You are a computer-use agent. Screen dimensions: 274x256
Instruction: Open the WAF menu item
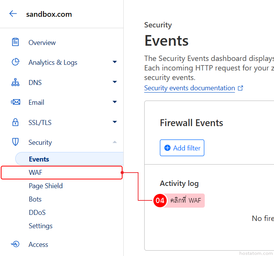[35, 173]
